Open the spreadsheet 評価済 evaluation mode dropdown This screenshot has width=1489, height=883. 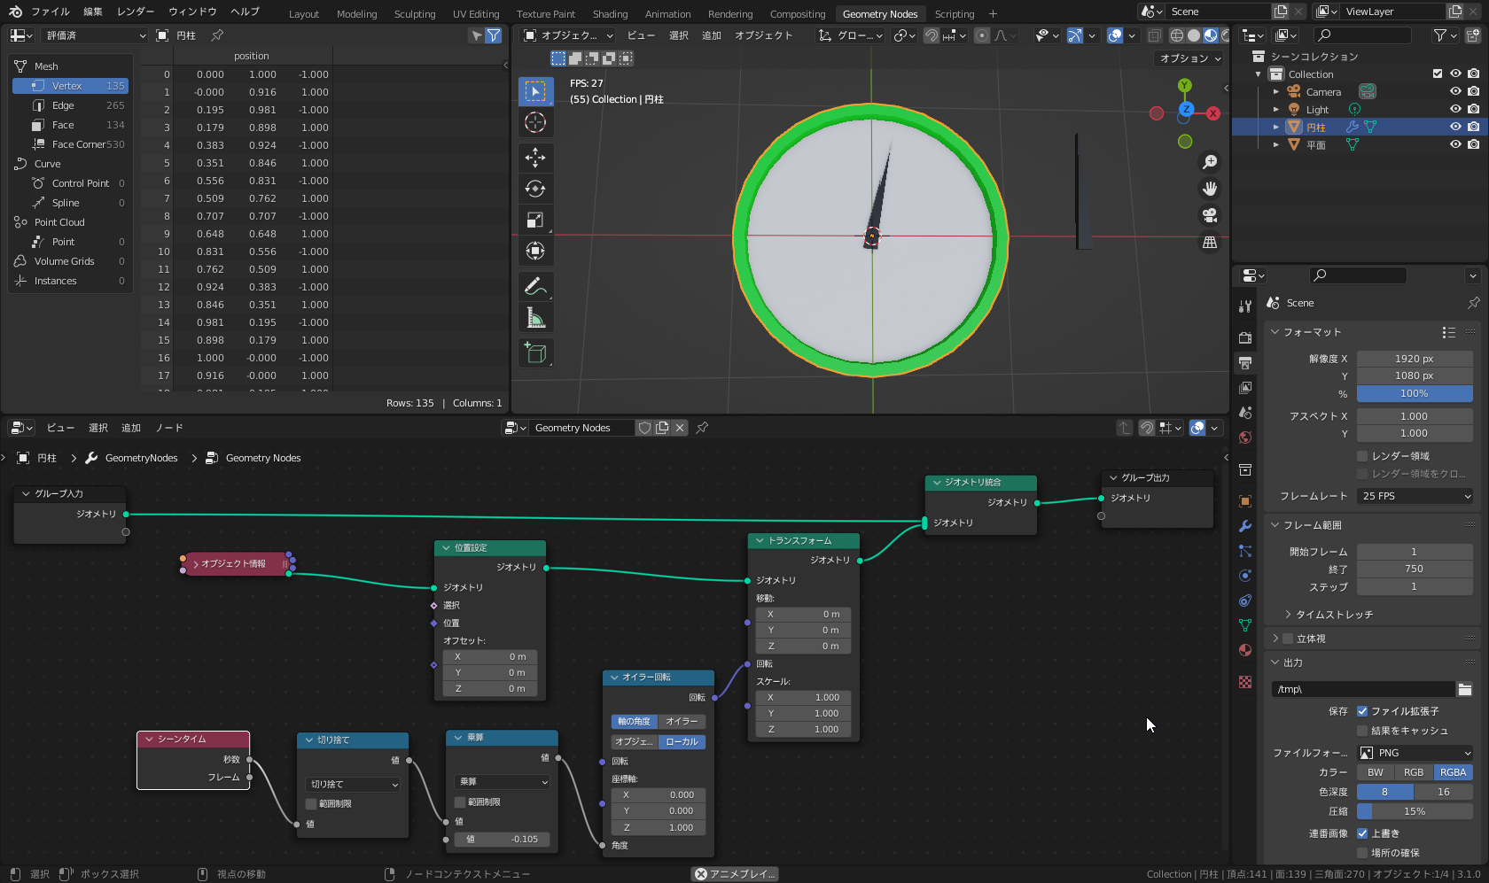(94, 35)
